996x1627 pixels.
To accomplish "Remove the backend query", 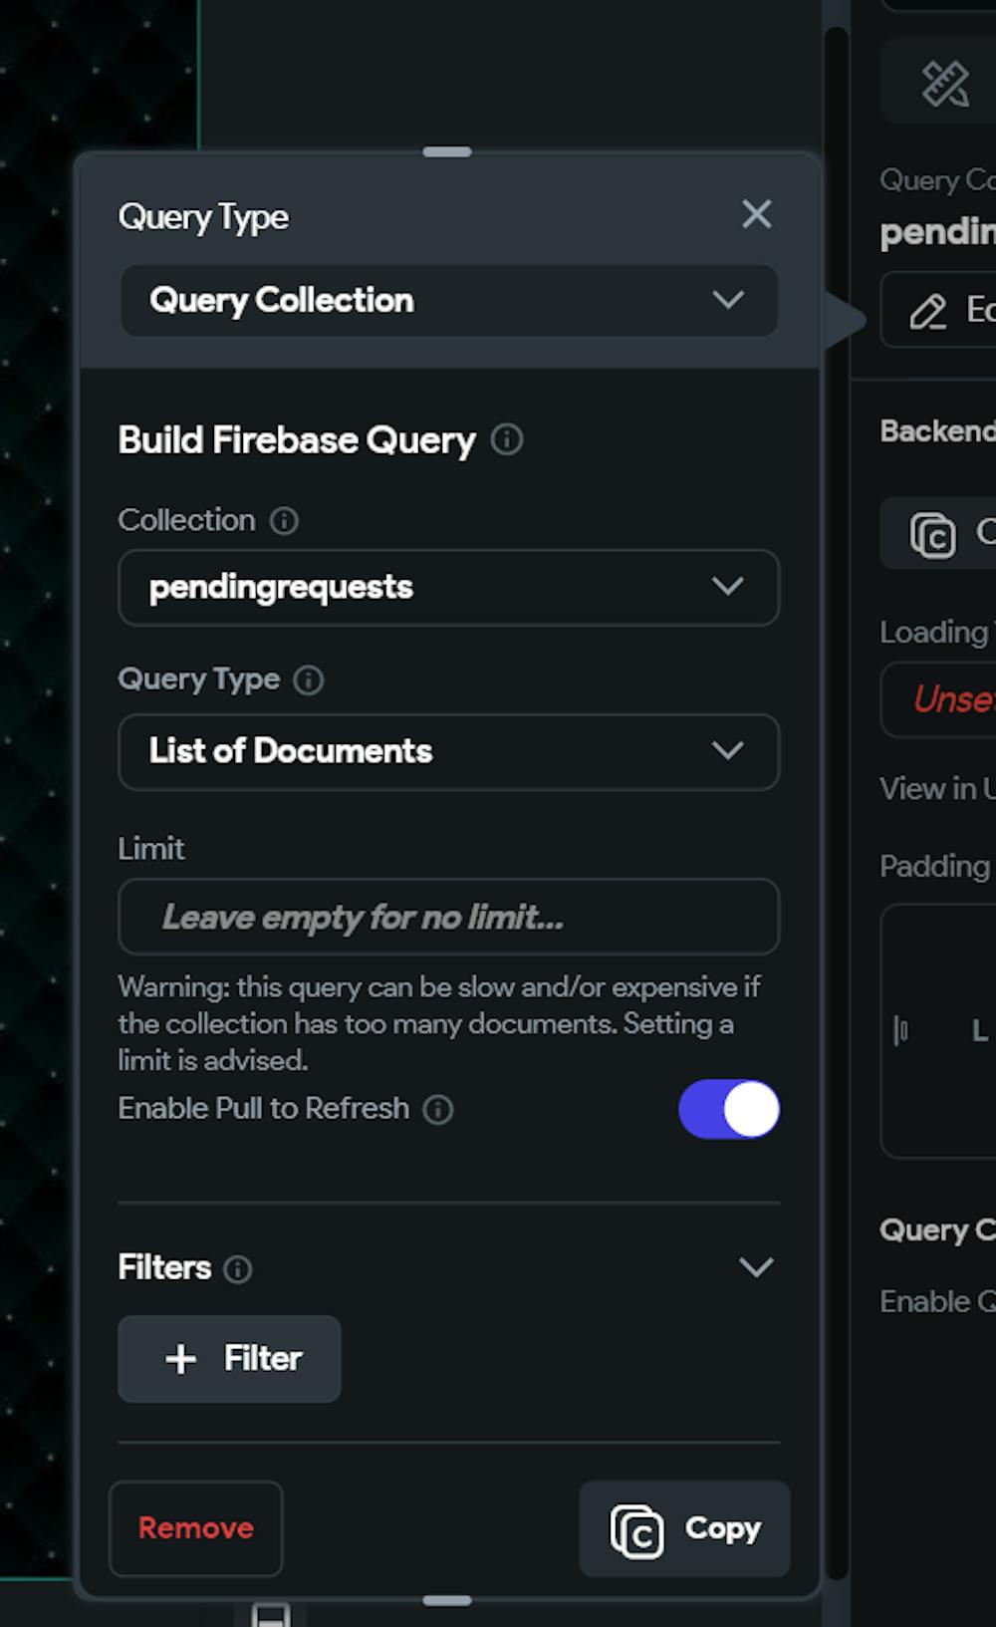I will [196, 1527].
